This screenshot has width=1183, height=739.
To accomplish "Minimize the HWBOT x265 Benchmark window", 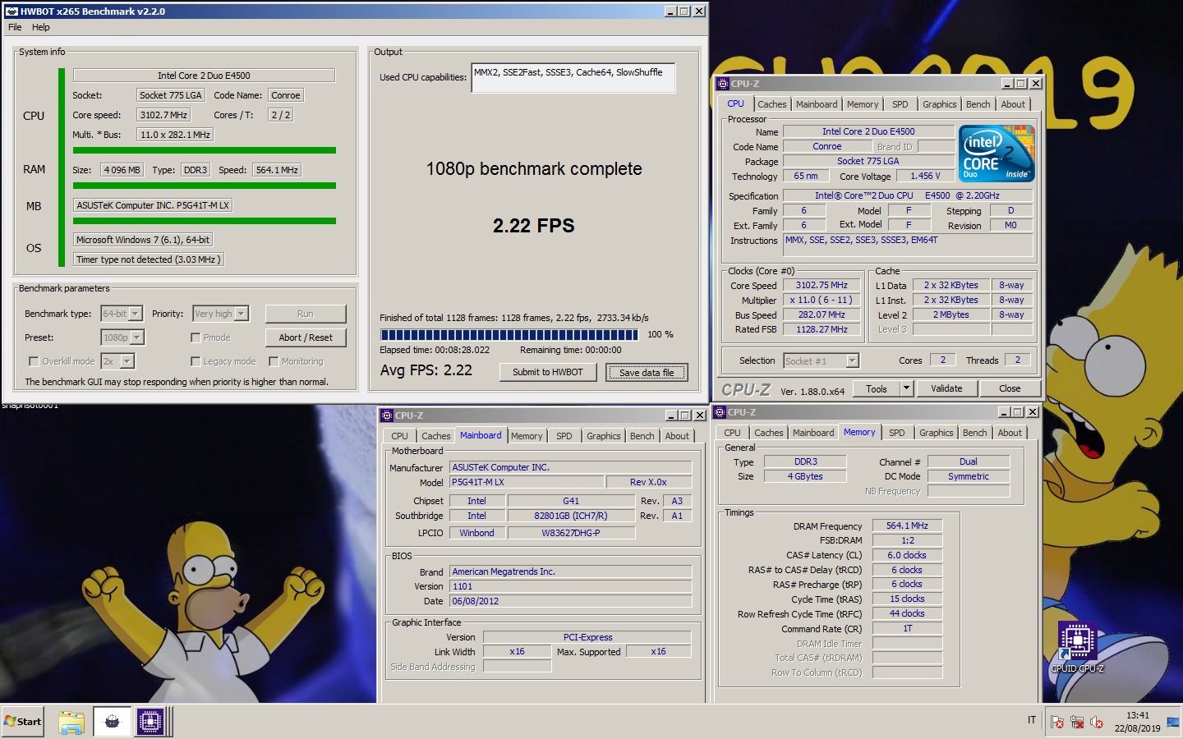I will point(670,11).
